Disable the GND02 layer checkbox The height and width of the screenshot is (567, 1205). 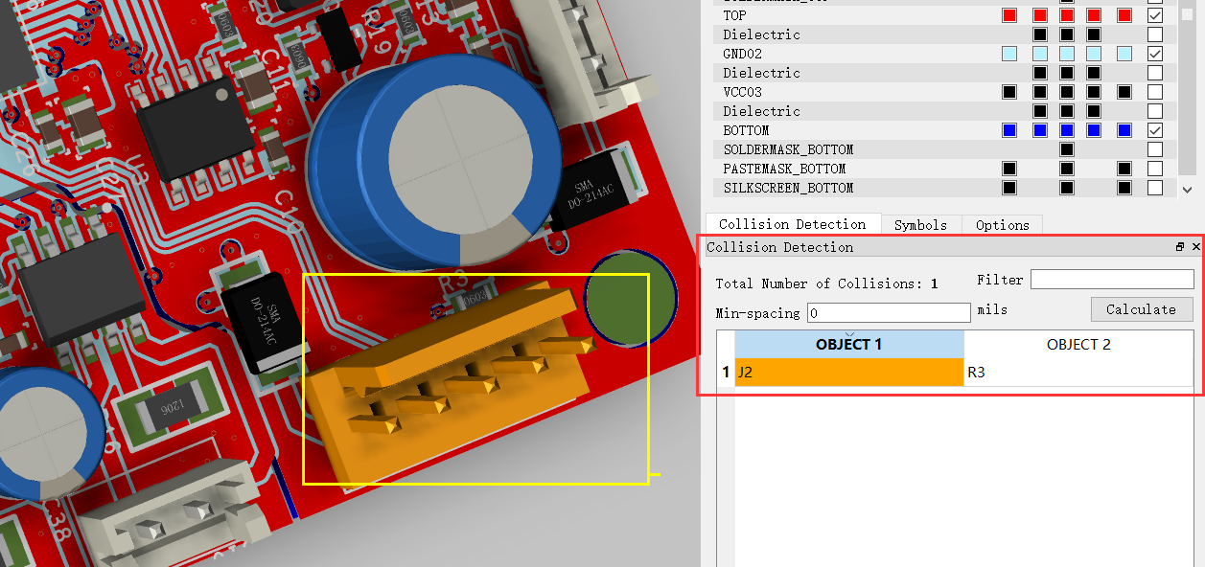point(1155,54)
